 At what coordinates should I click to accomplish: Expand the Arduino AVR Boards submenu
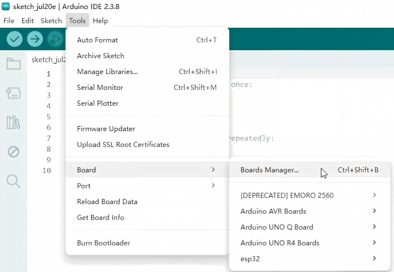click(x=309, y=211)
